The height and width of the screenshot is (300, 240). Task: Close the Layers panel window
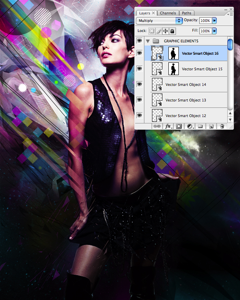[x=231, y=9]
